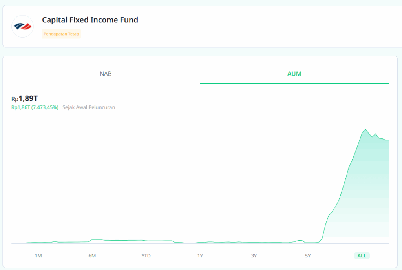Choose the 1Y time range
This screenshot has height=270, width=402.
(x=200, y=256)
